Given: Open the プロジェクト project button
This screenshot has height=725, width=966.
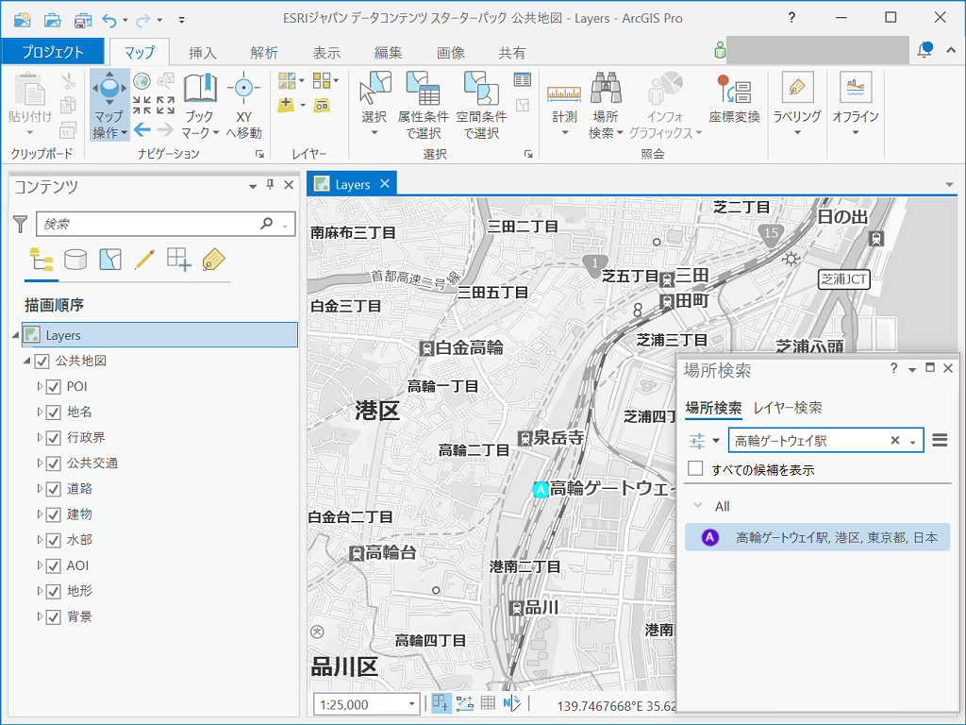Looking at the screenshot, I should tap(53, 53).
